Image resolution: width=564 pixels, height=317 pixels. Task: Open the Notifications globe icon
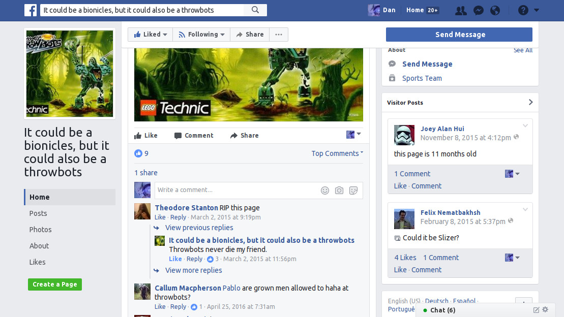(495, 11)
